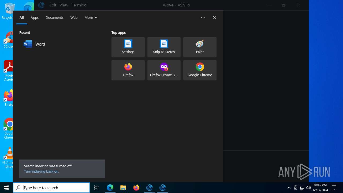Open Terminal menu in Wave window
The height and width of the screenshot is (193, 343).
click(79, 5)
